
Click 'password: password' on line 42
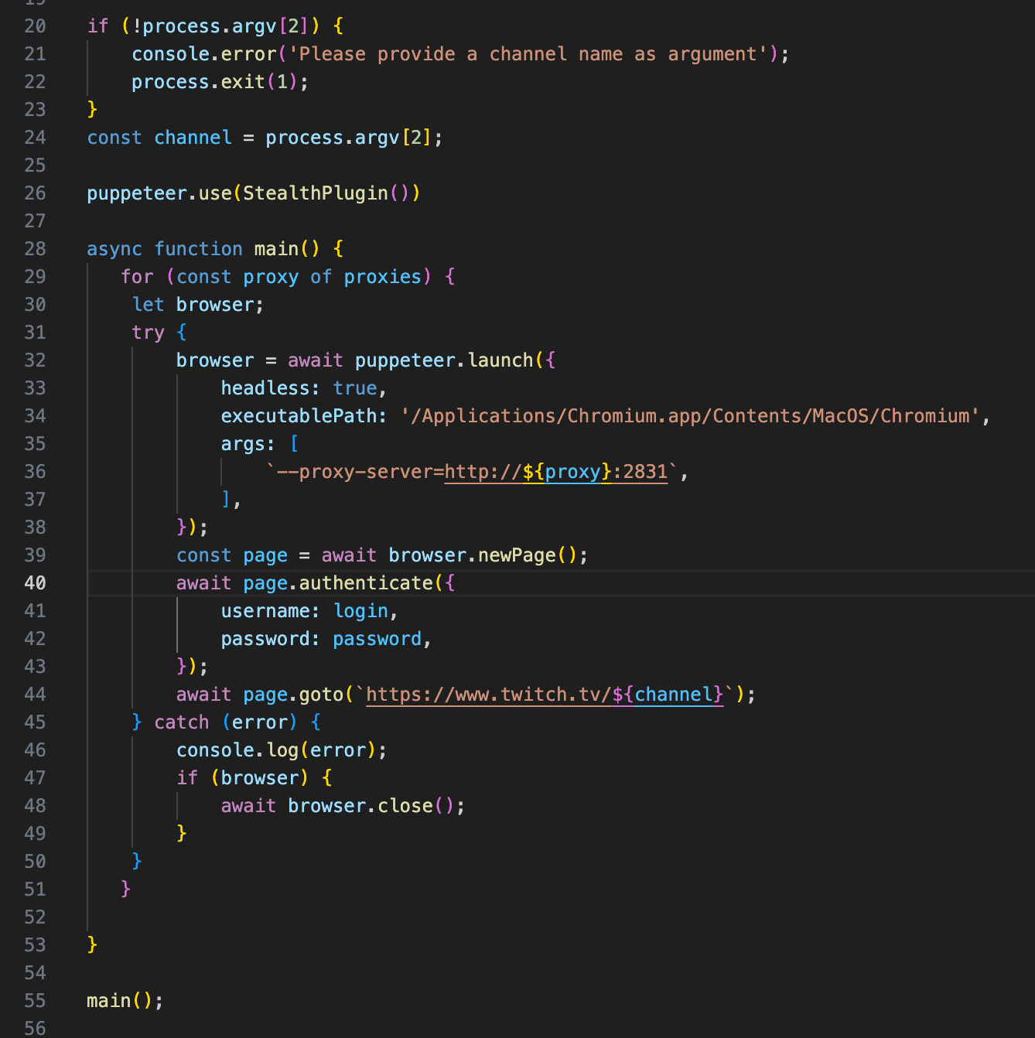[x=321, y=639]
